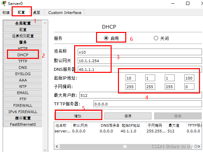Viewport: 203px width, 152px height.
Task: Click the DNS服务器 field with 40.1.1.1
Action: (x=140, y=69)
